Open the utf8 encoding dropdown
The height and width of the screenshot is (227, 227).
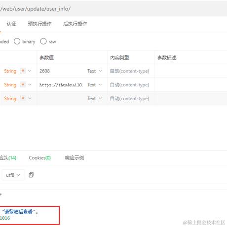coord(13,175)
